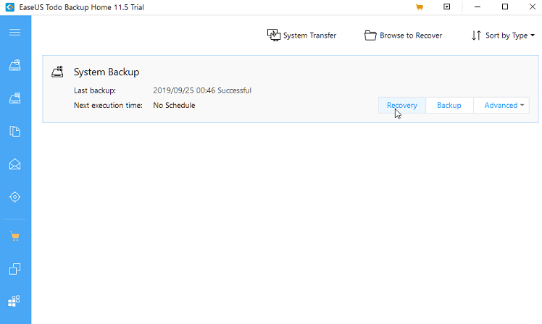
Task: Open Mail Backup sidebar icon
Action: (x=15, y=164)
